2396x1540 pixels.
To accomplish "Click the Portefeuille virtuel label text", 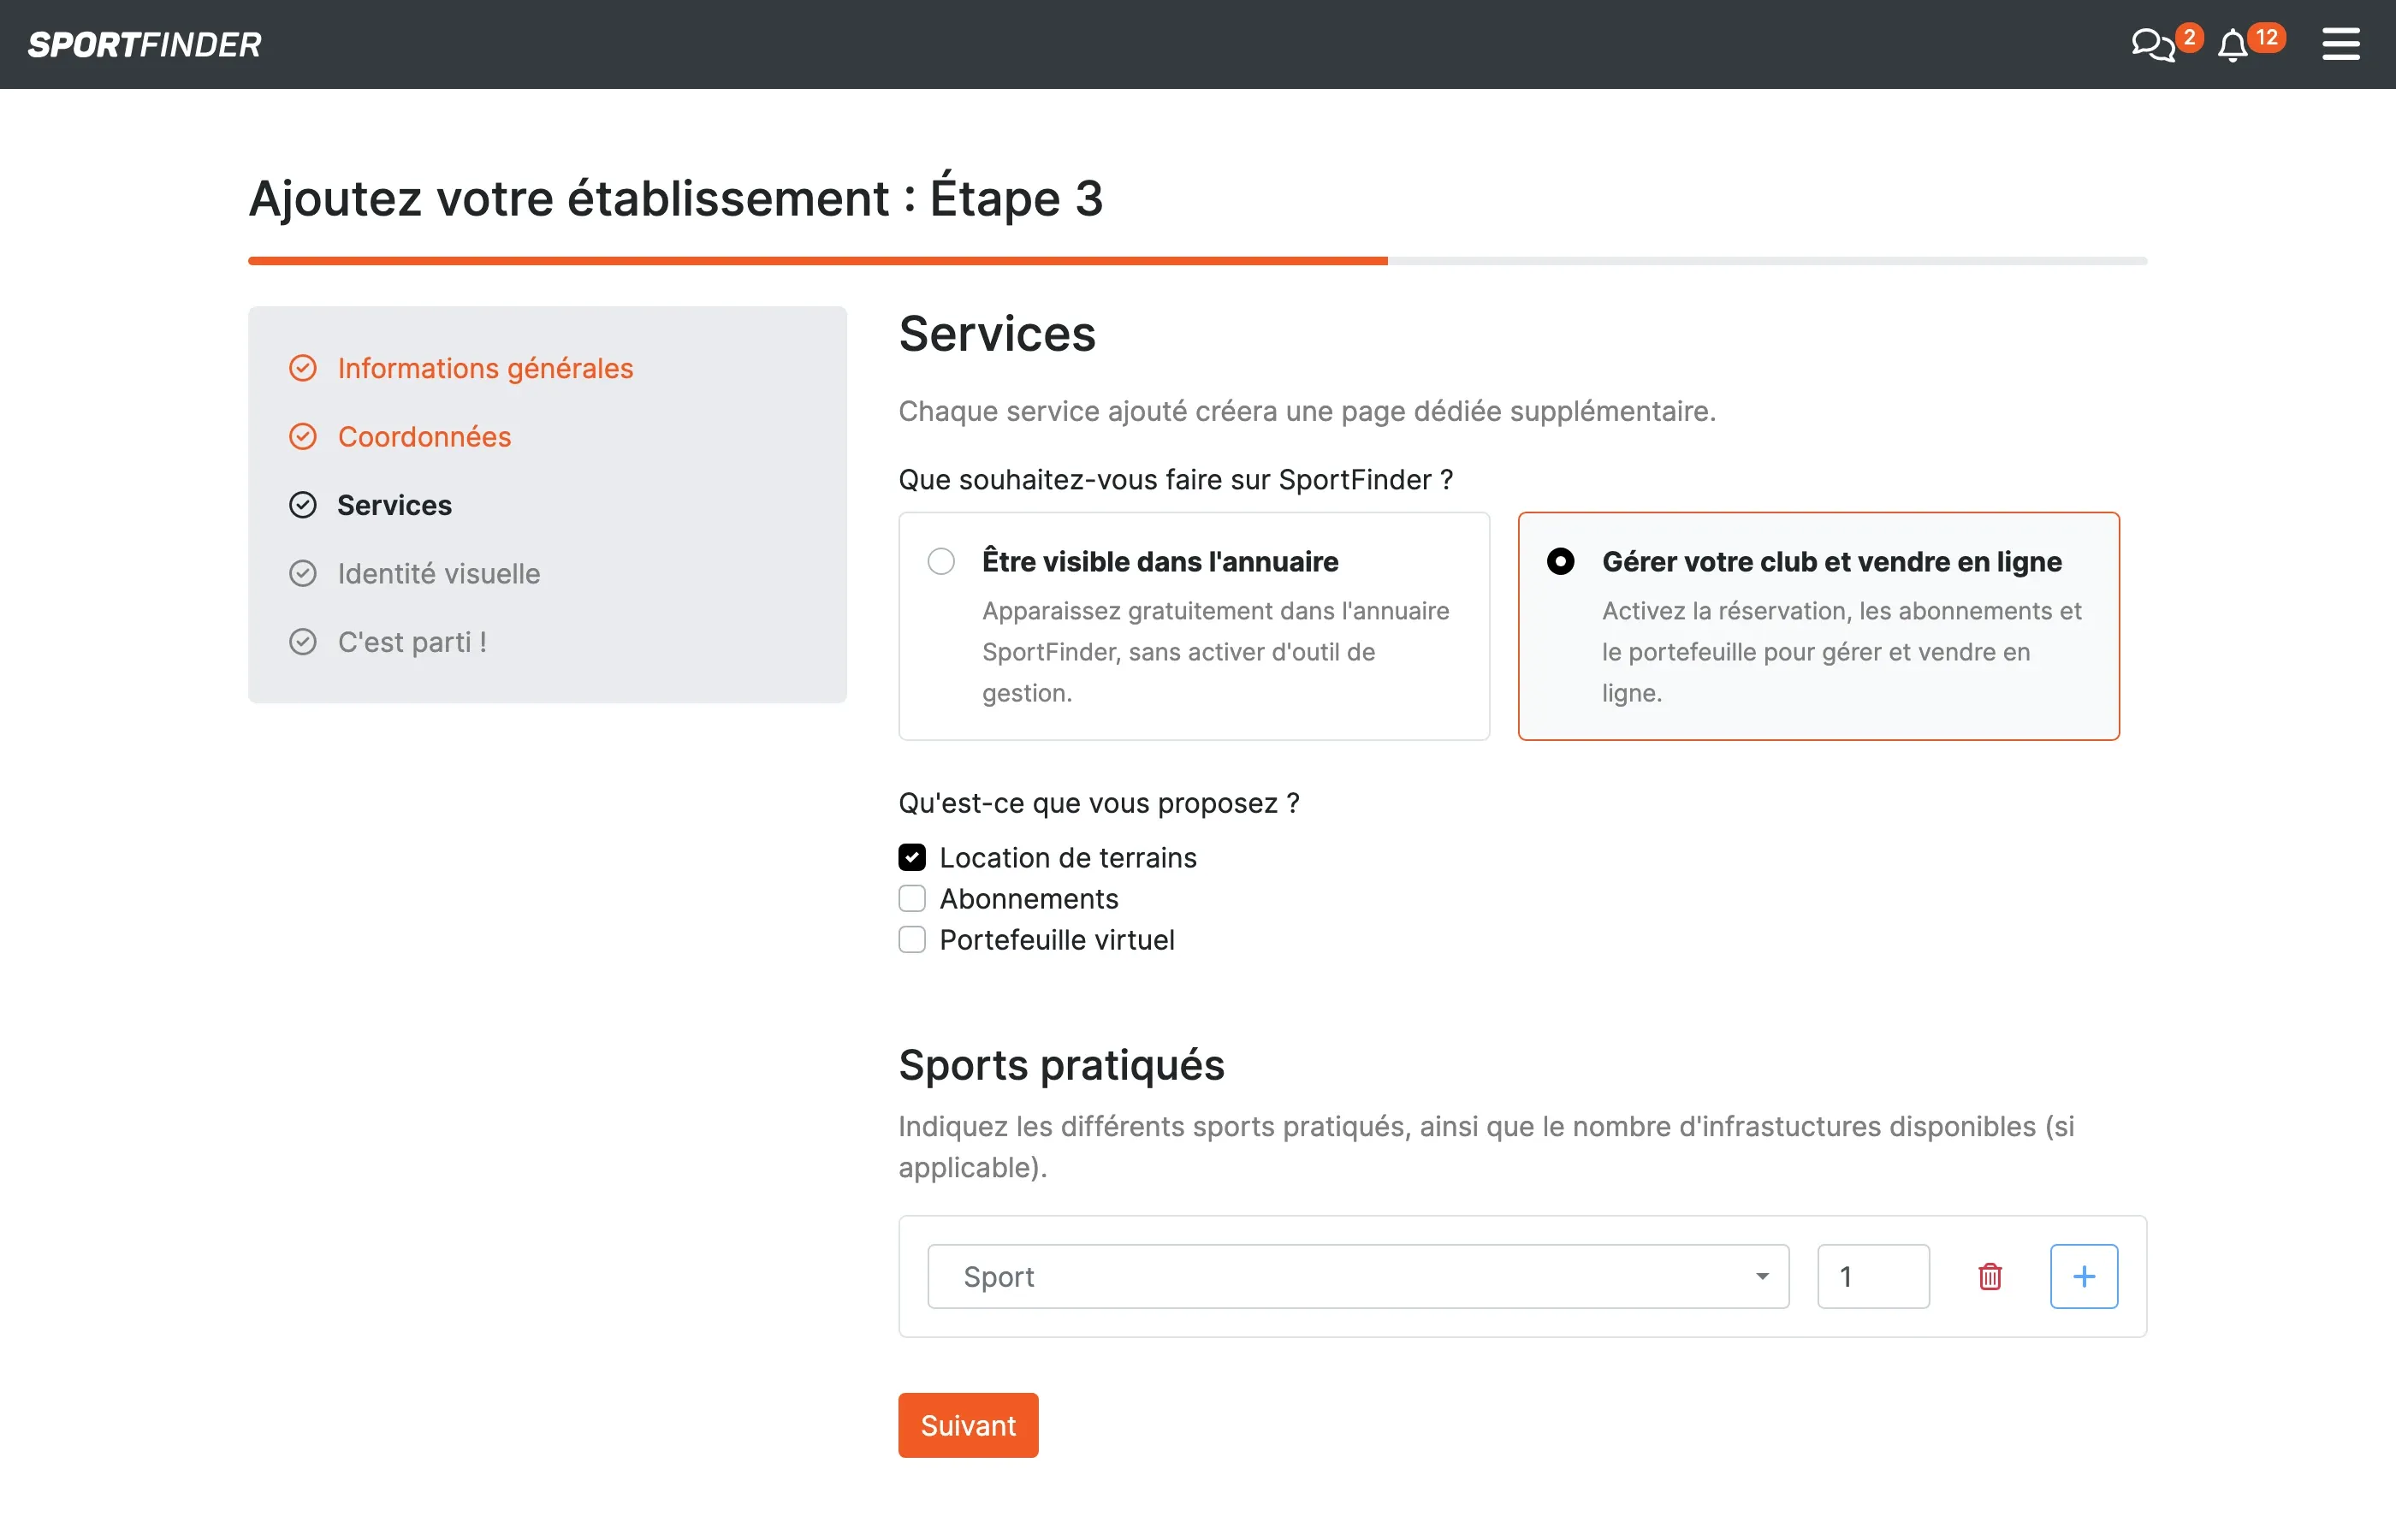I will (x=1057, y=940).
